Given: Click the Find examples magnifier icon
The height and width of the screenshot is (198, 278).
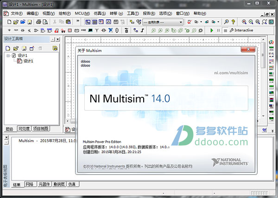Looking at the screenshot, I should (226, 22).
